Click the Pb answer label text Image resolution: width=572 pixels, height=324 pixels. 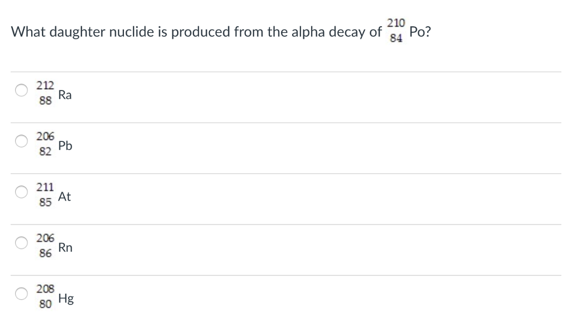pyautogui.click(x=65, y=146)
